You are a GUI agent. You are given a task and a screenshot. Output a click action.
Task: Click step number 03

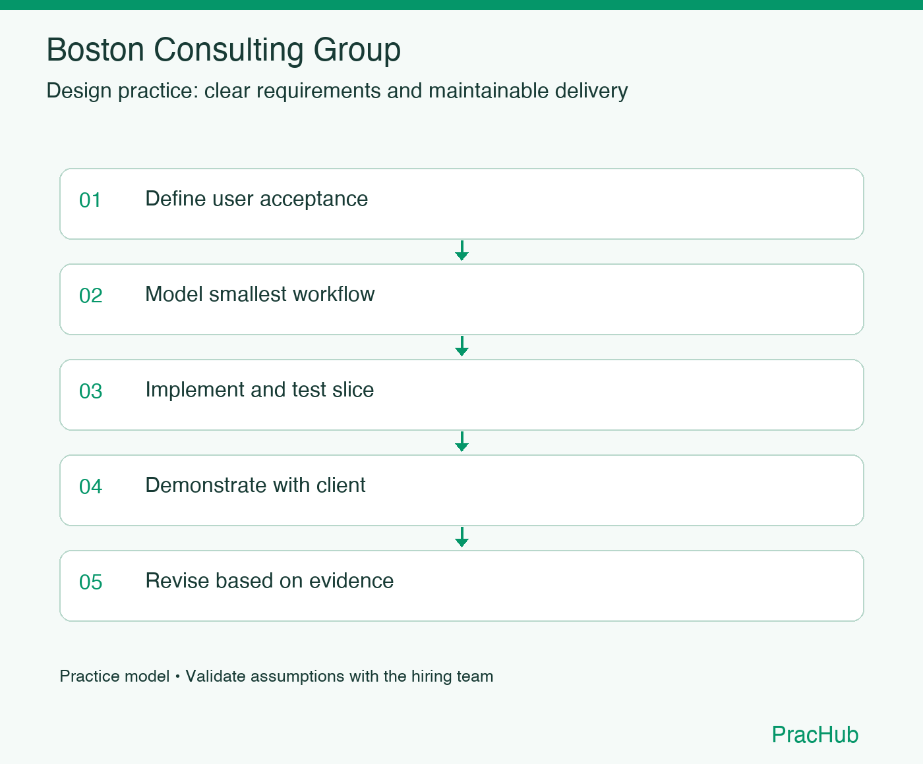coord(90,391)
